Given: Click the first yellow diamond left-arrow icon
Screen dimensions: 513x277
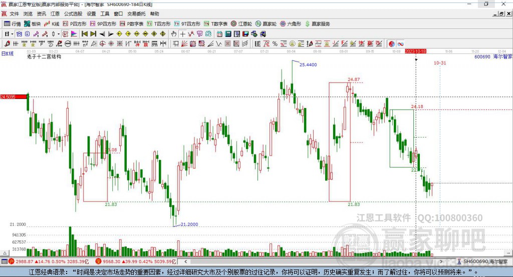Looking at the screenshot, I should 119,34.
